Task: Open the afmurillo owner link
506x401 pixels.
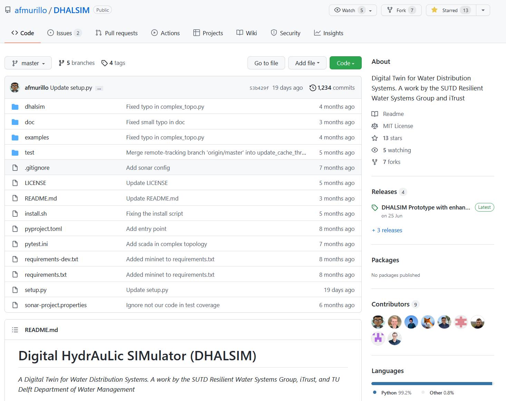Action: click(31, 10)
